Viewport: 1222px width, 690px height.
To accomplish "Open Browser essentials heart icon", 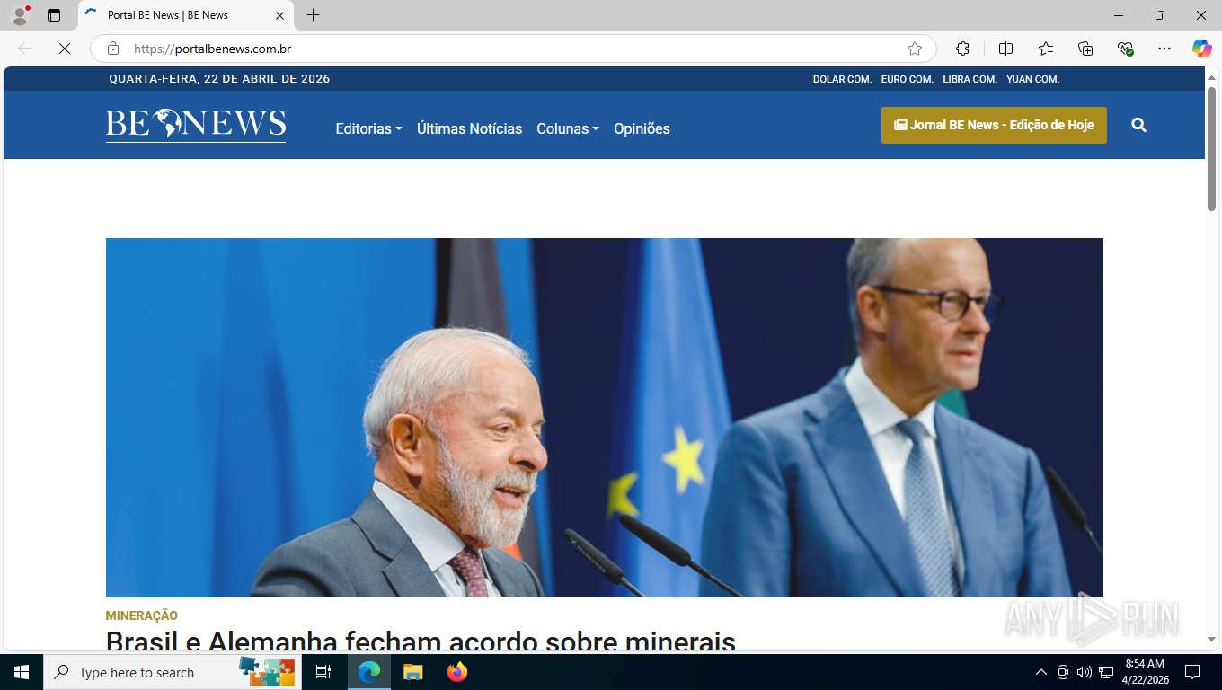I will [1125, 49].
